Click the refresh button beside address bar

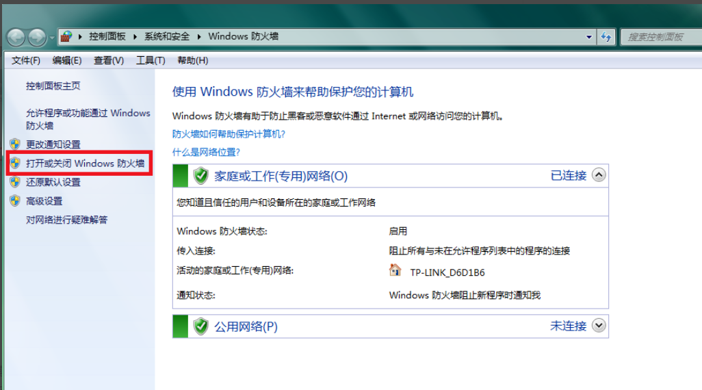pyautogui.click(x=606, y=36)
